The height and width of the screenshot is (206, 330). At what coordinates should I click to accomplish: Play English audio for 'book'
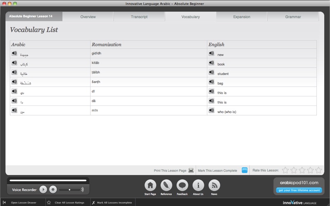tap(212, 63)
